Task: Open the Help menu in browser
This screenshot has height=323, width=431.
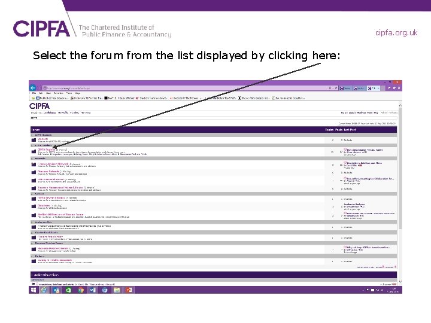Action: [x=77, y=93]
